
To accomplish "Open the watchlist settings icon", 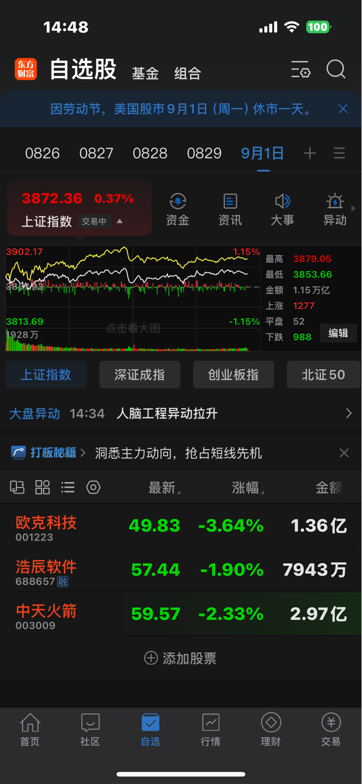I will coord(300,70).
